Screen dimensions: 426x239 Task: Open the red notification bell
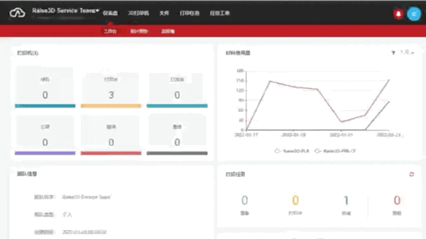(398, 14)
